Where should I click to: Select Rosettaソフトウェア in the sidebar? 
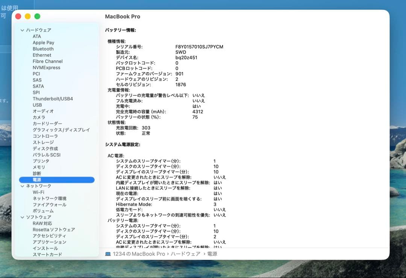(x=54, y=229)
